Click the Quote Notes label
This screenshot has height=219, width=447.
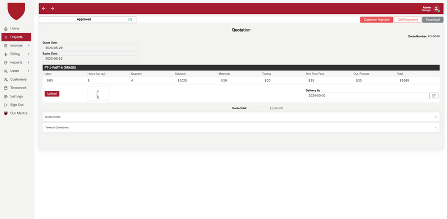(53, 117)
